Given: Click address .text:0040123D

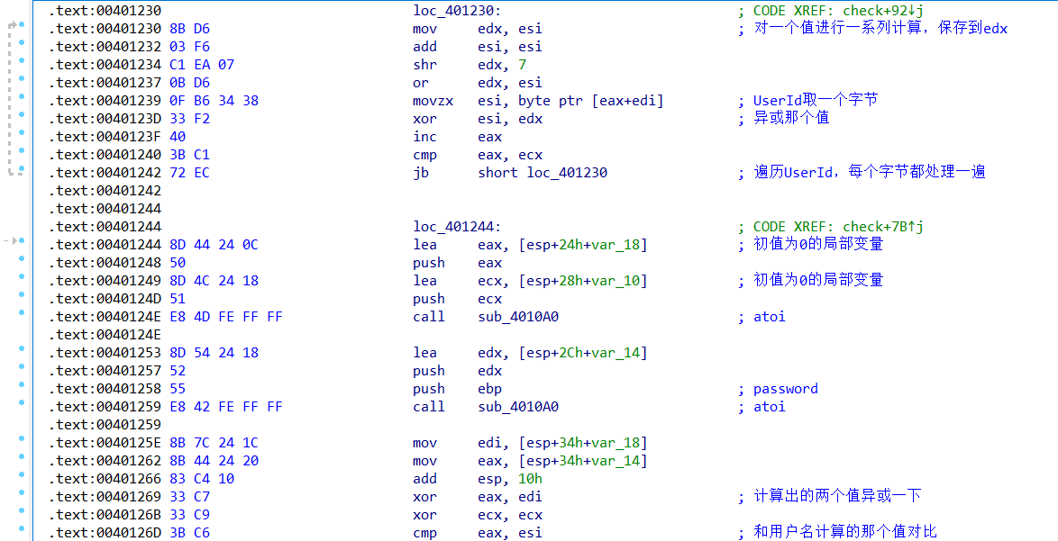Looking at the screenshot, I should pyautogui.click(x=105, y=119).
